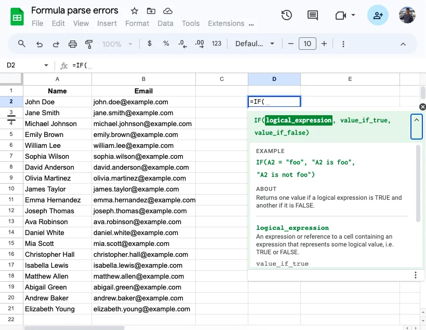This screenshot has width=426, height=330.
Task: Show the hidden menus via ellipsis
Action: [x=251, y=24]
